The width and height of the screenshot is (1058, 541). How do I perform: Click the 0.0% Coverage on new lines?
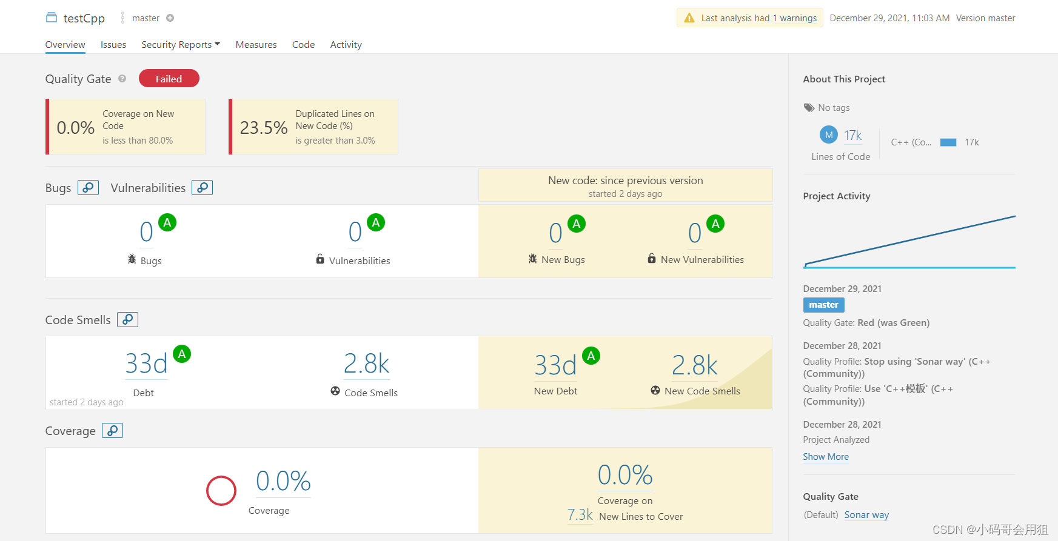(625, 475)
